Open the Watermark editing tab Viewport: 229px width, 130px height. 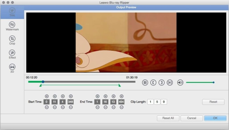[12, 26]
